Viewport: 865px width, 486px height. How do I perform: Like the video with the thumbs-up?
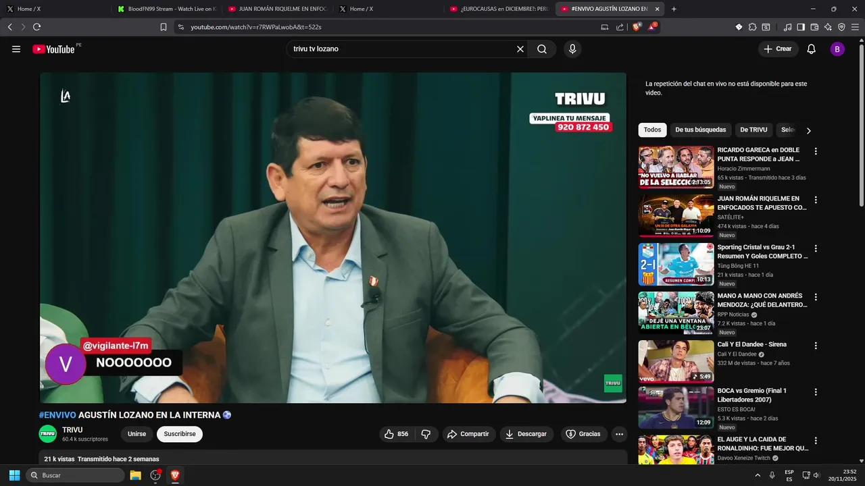click(396, 434)
